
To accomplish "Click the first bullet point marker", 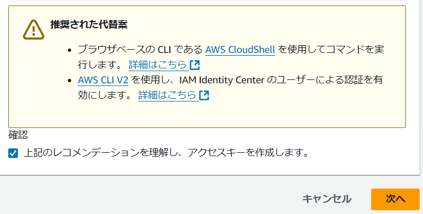I will click(70, 50).
